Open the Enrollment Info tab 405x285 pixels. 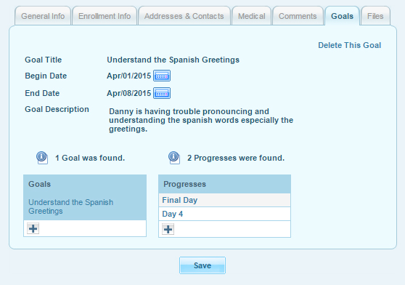[x=105, y=16]
